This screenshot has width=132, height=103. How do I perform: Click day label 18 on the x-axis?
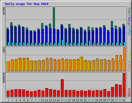[73, 100]
